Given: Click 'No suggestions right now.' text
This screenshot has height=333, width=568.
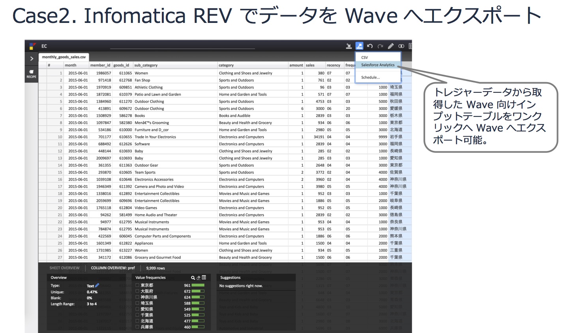Looking at the screenshot, I should pos(241,286).
